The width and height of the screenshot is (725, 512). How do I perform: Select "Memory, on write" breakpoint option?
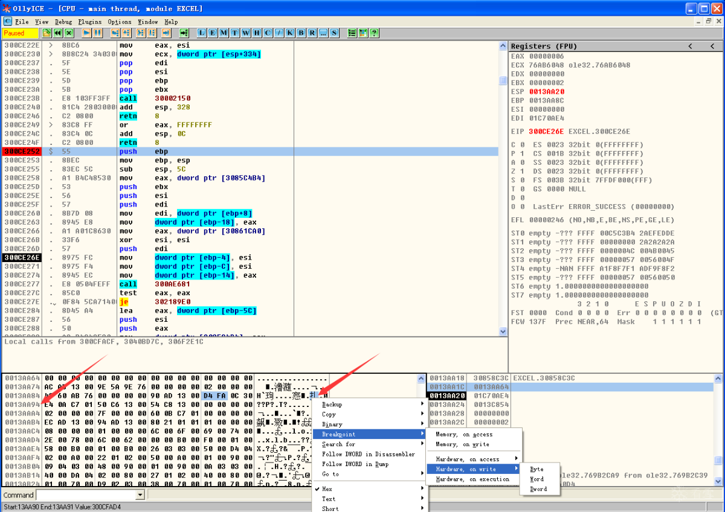pos(462,444)
